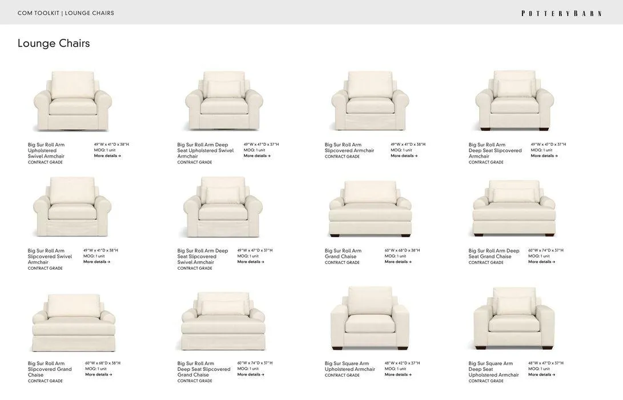Open More details for Big Sur Roll Arm Upholstered Swivel Armchair
This screenshot has height=400, width=623.
tap(107, 156)
